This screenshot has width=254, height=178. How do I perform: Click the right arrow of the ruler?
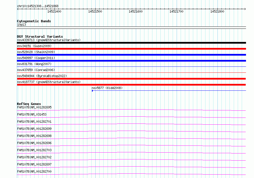tap(245, 9)
